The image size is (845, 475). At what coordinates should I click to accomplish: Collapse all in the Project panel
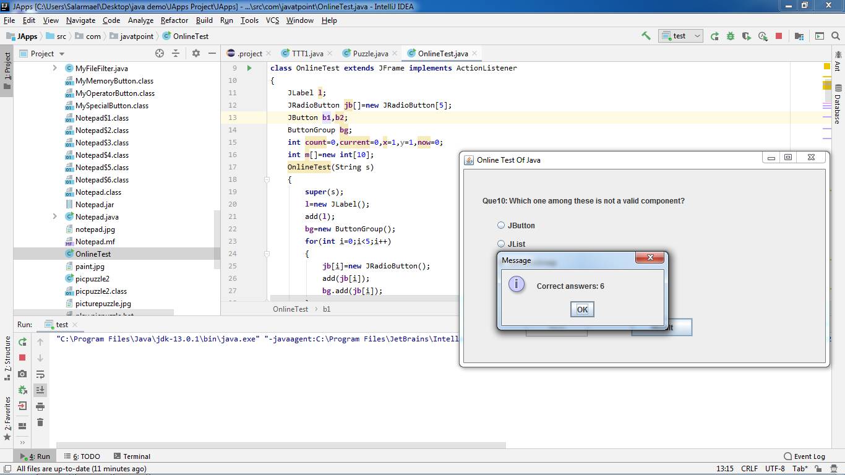176,53
